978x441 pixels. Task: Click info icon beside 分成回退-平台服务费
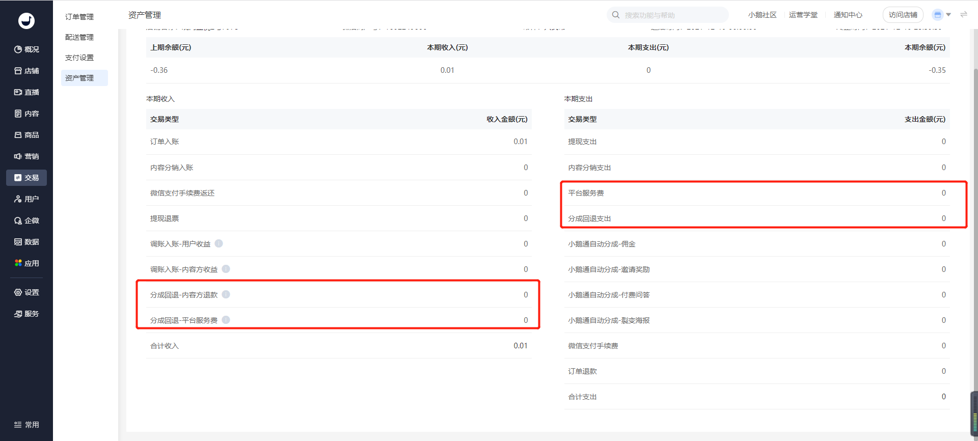[226, 320]
